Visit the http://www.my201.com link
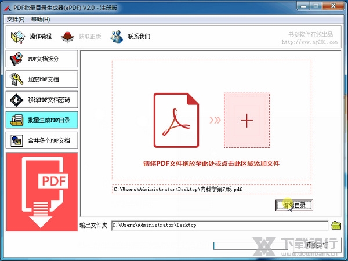This screenshot has width=348, height=261. 310,42
